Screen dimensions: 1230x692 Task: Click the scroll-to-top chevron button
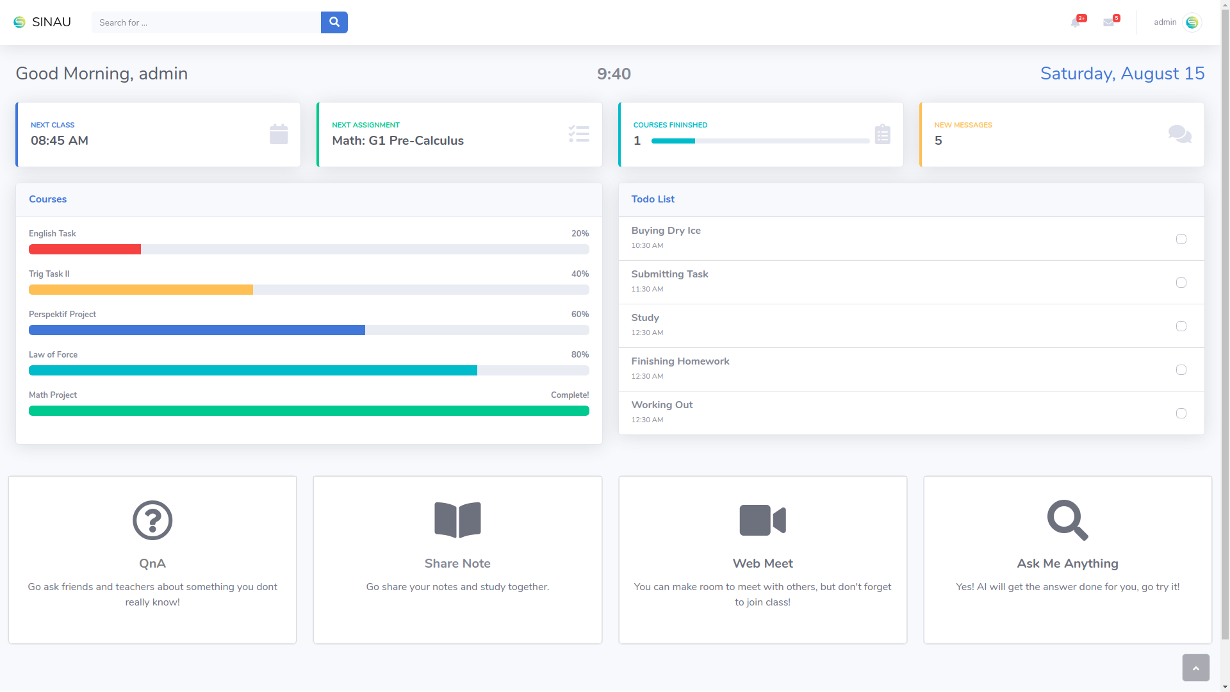(1195, 668)
